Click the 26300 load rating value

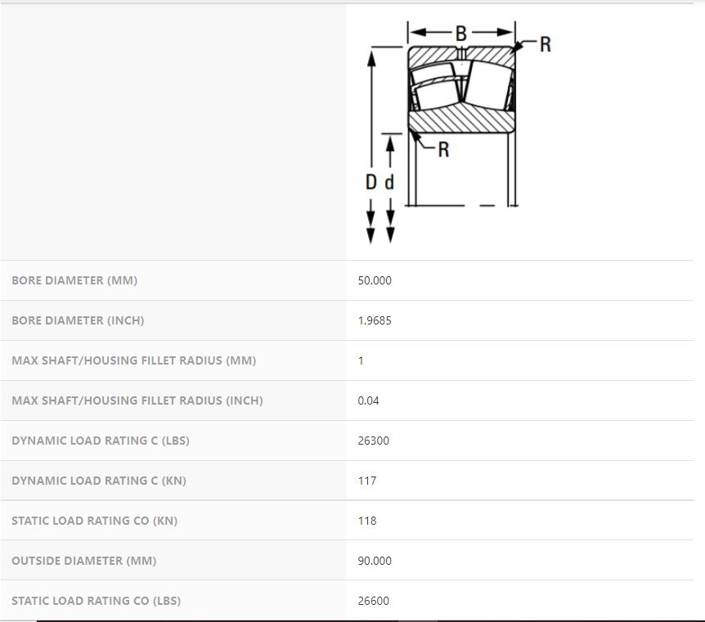(x=374, y=441)
